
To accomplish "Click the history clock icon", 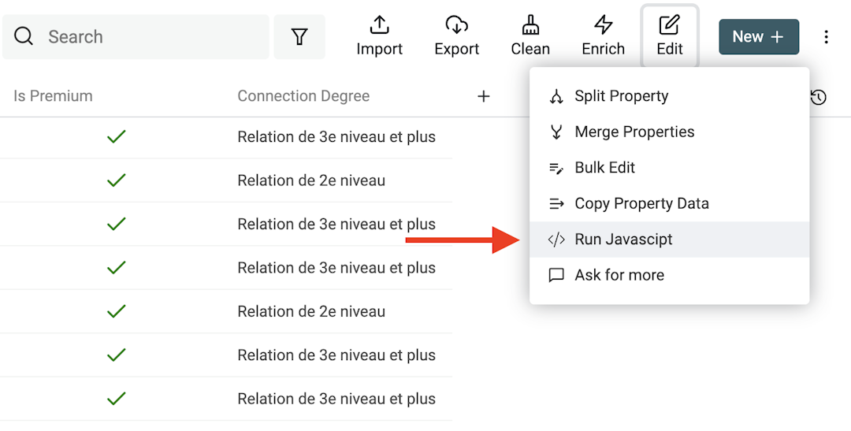I will click(x=818, y=97).
